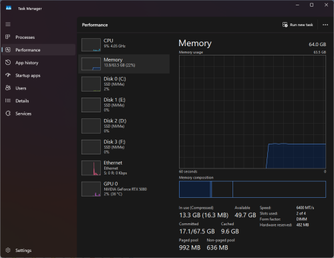
Task: Click the Settings gear icon
Action: coord(8,250)
